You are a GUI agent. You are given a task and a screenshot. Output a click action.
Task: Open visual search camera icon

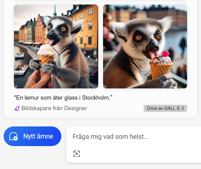[x=77, y=154]
